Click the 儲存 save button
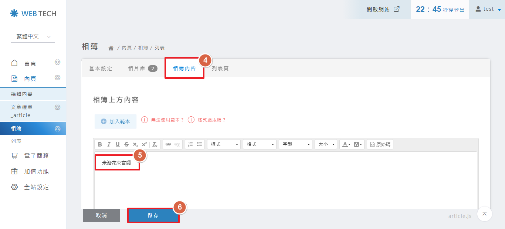 click(x=153, y=215)
